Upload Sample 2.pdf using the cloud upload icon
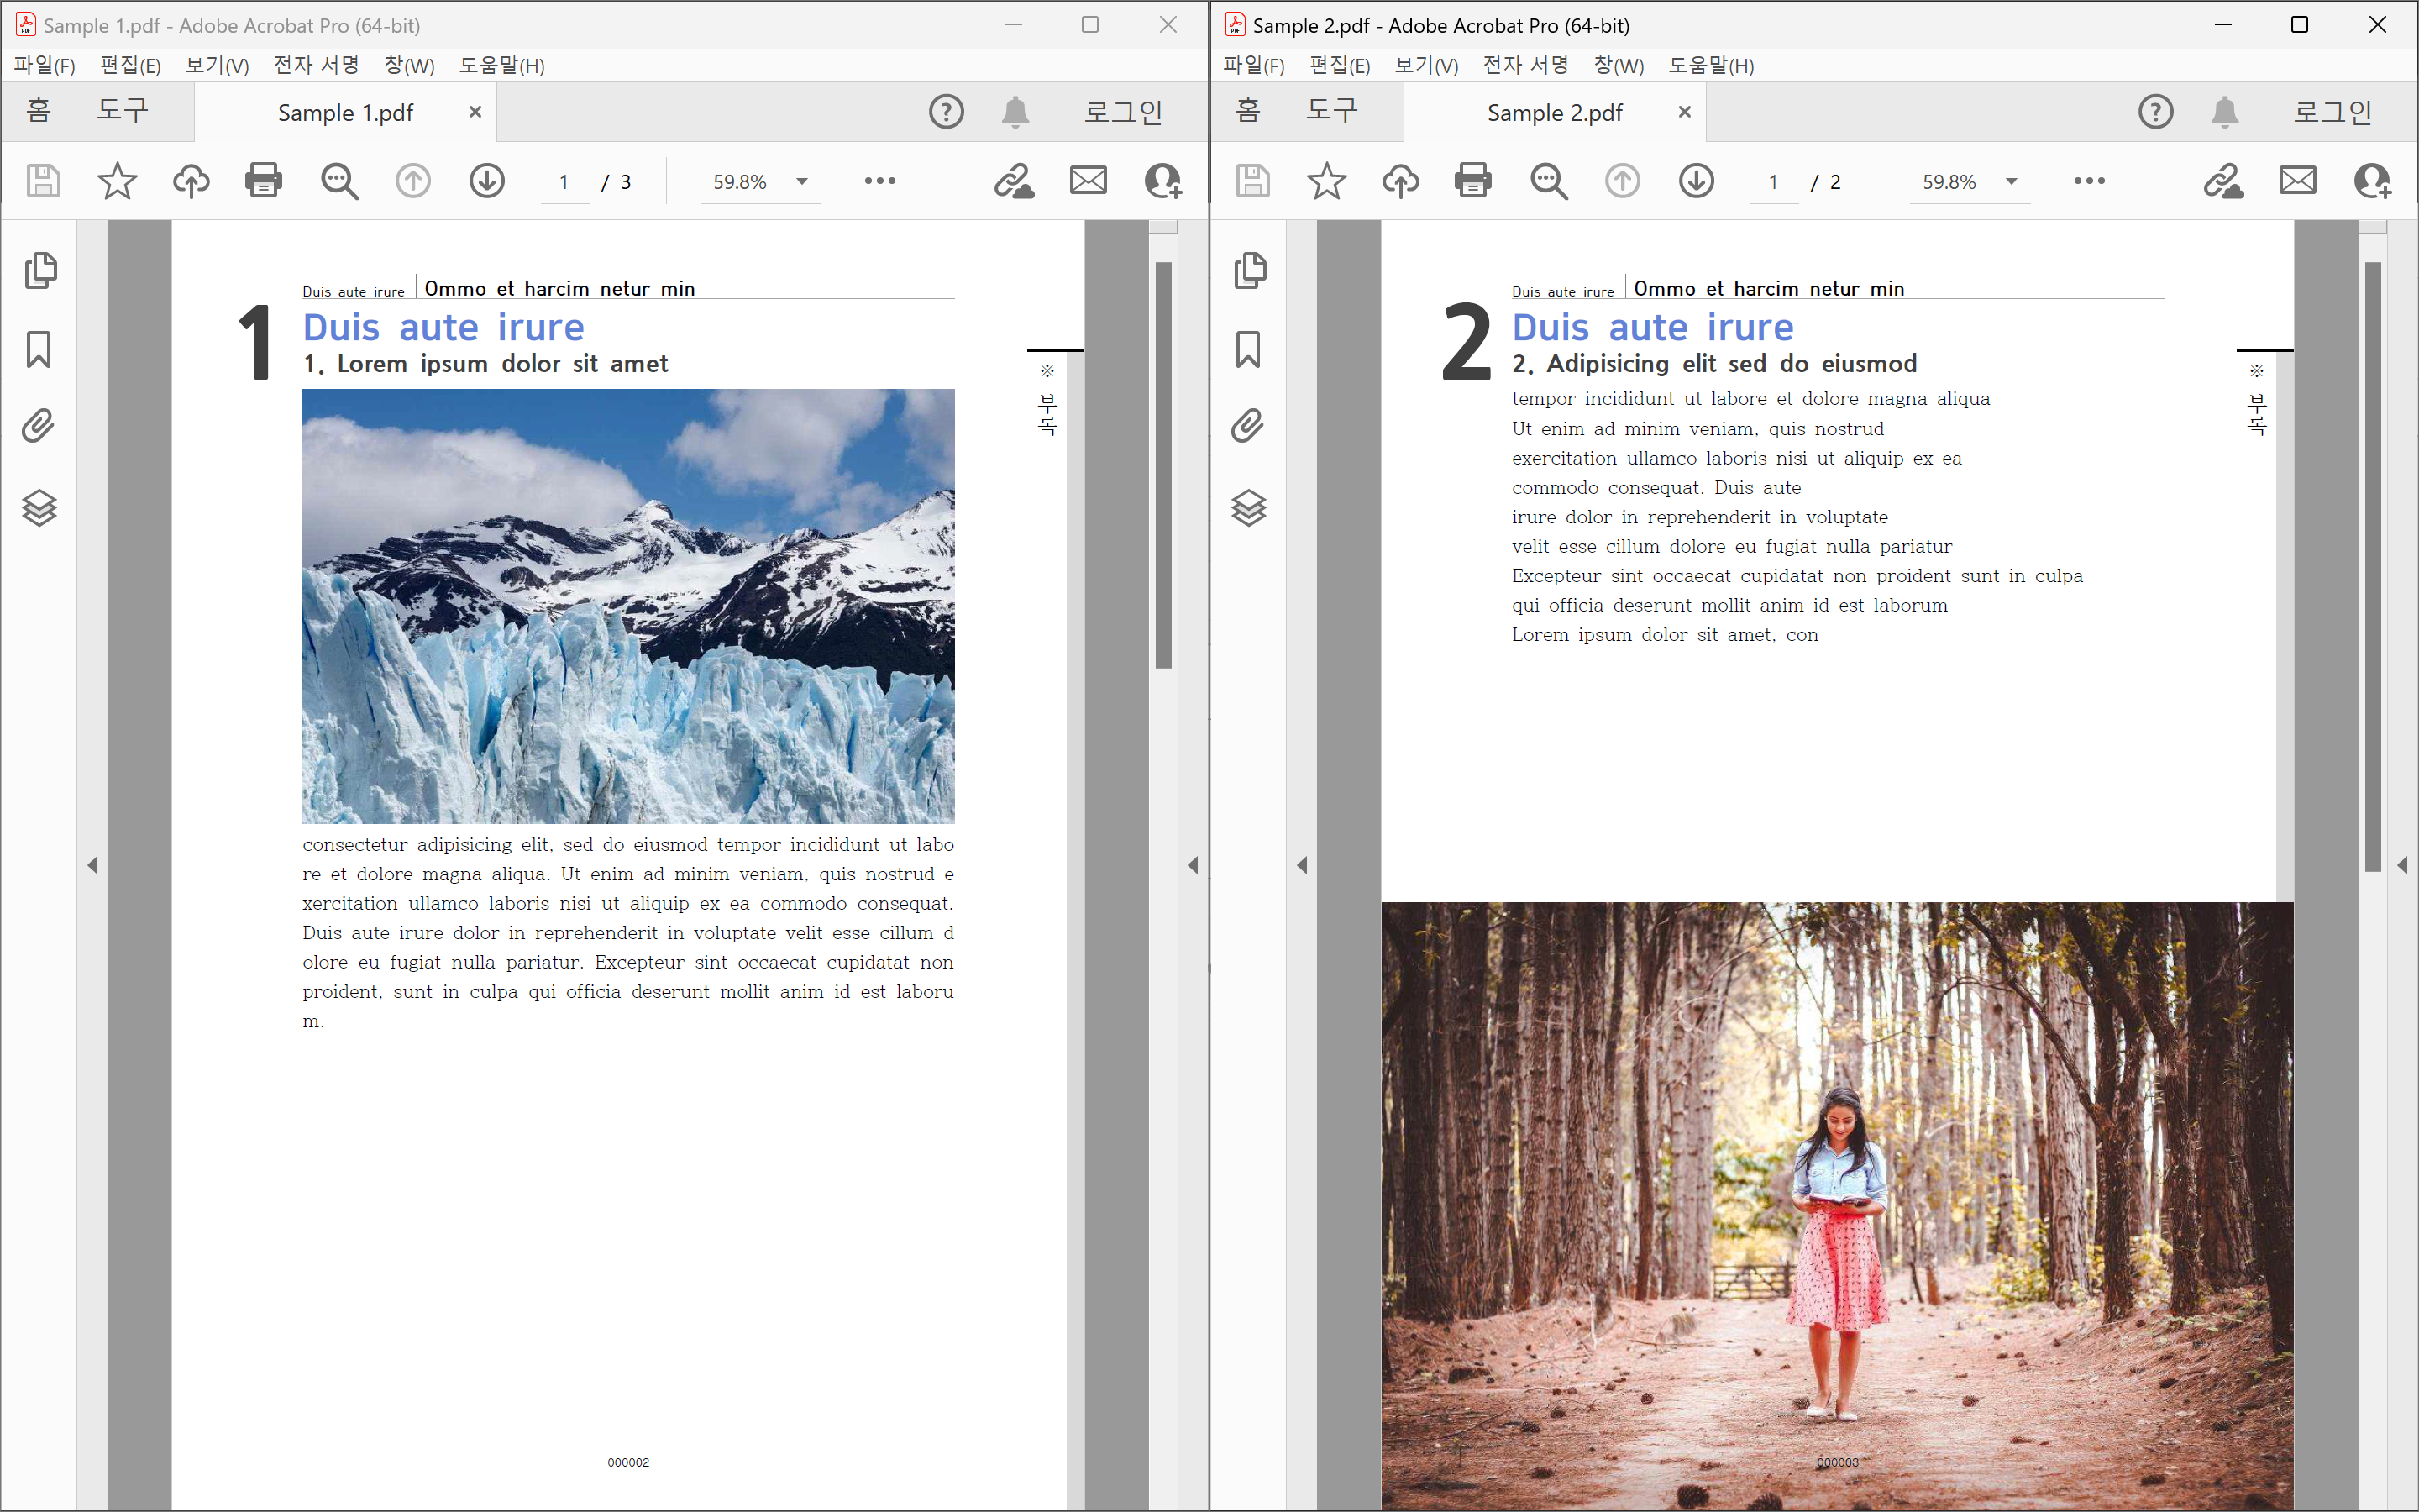Viewport: 2419px width, 1512px height. (1400, 181)
